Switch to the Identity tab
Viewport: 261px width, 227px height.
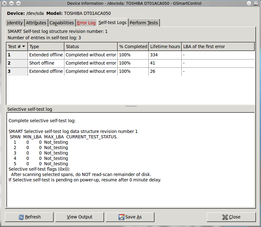15,23
